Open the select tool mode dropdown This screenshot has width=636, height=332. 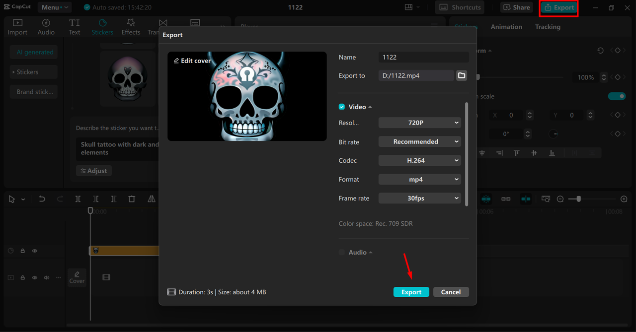tap(23, 199)
